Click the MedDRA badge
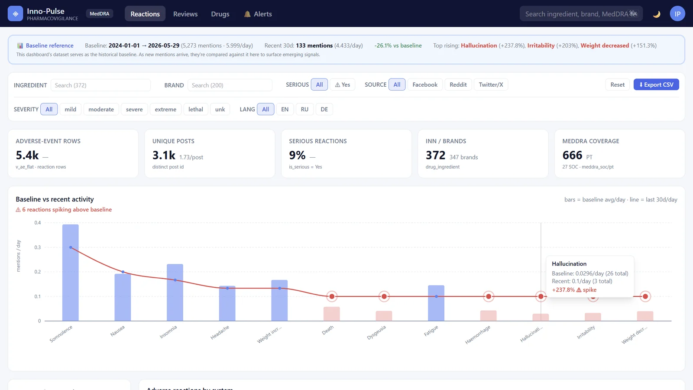Image resolution: width=693 pixels, height=390 pixels. pyautogui.click(x=100, y=14)
